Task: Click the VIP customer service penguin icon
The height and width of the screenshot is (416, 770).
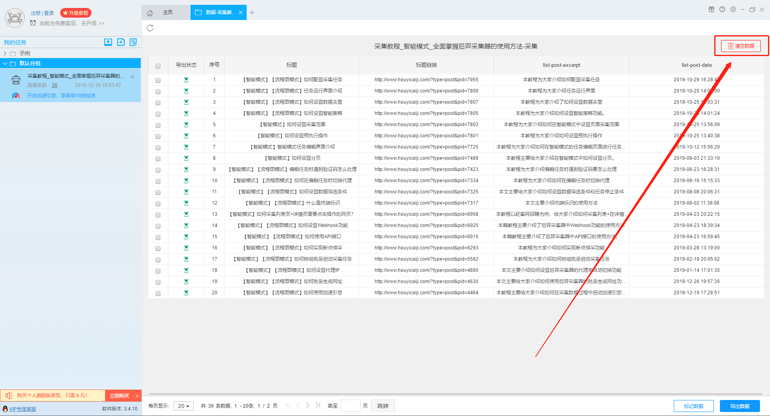Action: [5, 409]
